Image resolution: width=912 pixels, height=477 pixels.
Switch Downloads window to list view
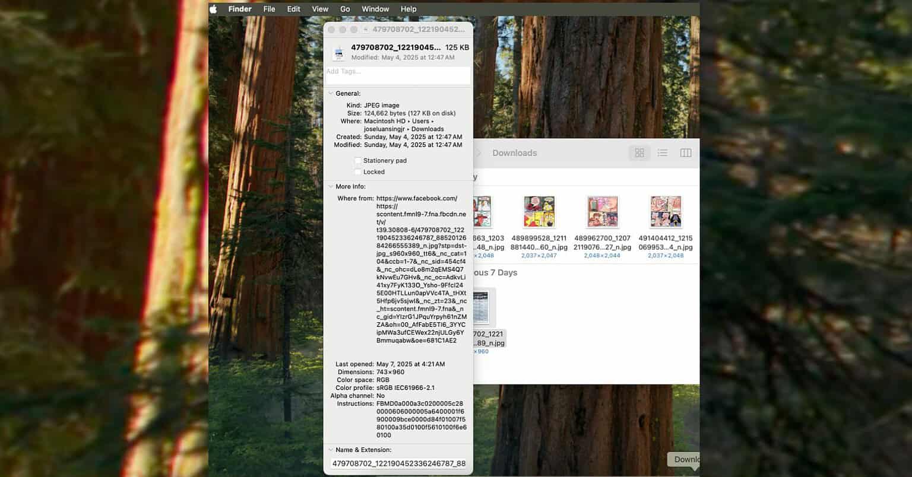tap(662, 152)
